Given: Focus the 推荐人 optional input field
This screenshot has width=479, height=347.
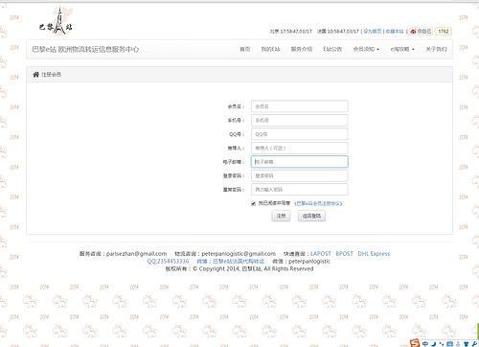Looking at the screenshot, I should point(300,148).
